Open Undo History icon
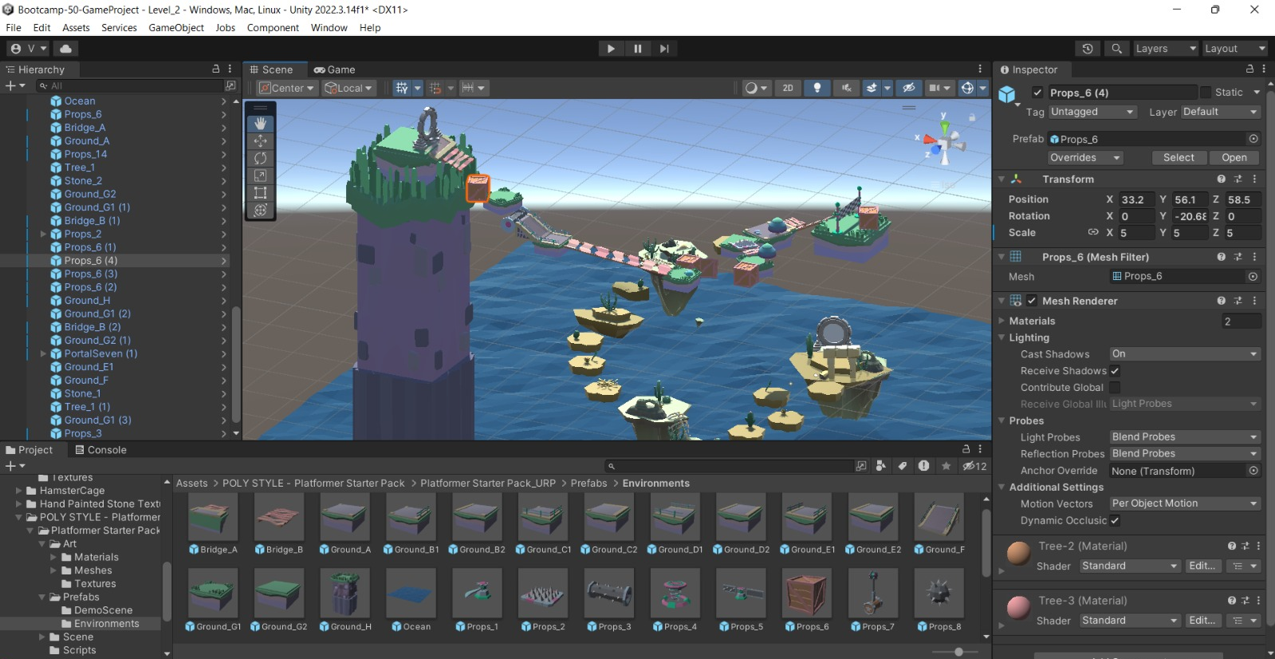This screenshot has width=1275, height=659. coord(1088,49)
